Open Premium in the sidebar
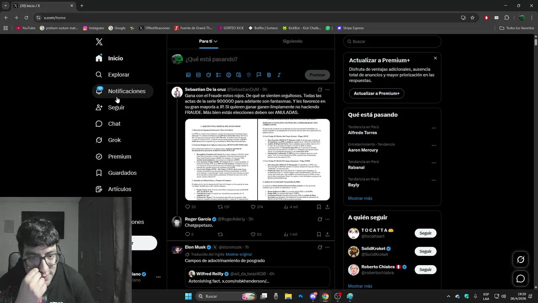This screenshot has width=538, height=303. (x=113, y=157)
